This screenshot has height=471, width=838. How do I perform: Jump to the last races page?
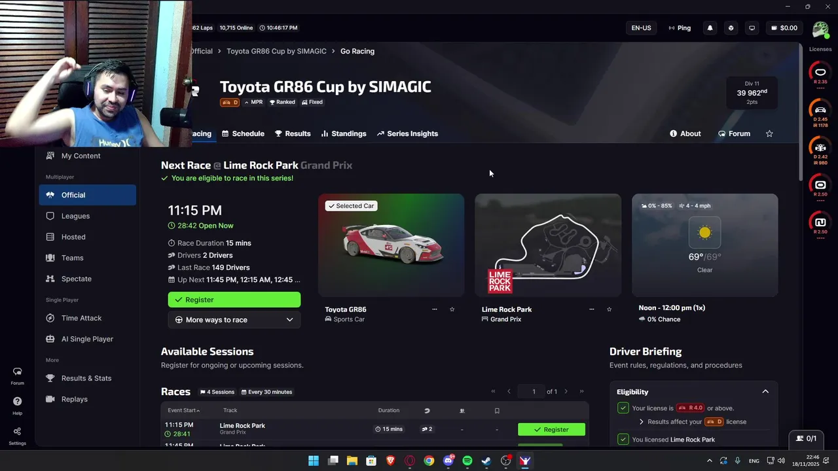(x=581, y=392)
